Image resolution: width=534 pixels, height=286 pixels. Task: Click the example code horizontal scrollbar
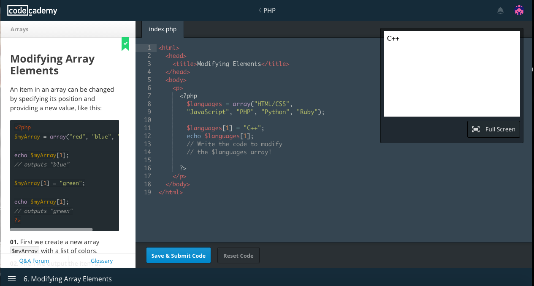click(51, 229)
